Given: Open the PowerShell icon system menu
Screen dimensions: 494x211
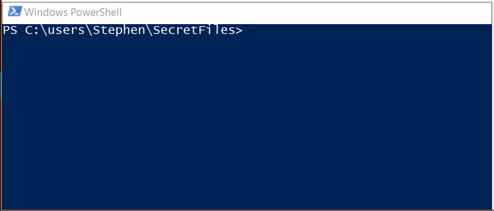Looking at the screenshot, I should point(15,12).
